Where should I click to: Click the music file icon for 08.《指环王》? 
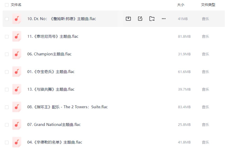pos(17,107)
